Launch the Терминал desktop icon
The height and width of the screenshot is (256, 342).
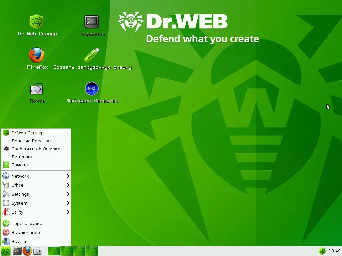pos(92,22)
